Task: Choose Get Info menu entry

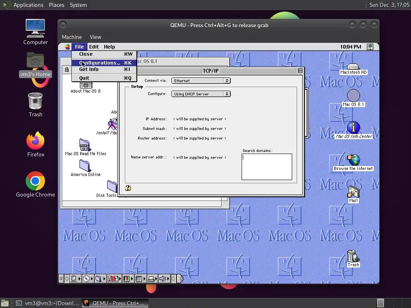Action: point(104,69)
